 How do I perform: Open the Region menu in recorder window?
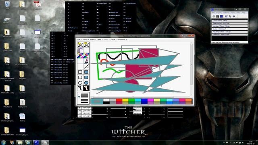[x=219, y=12]
